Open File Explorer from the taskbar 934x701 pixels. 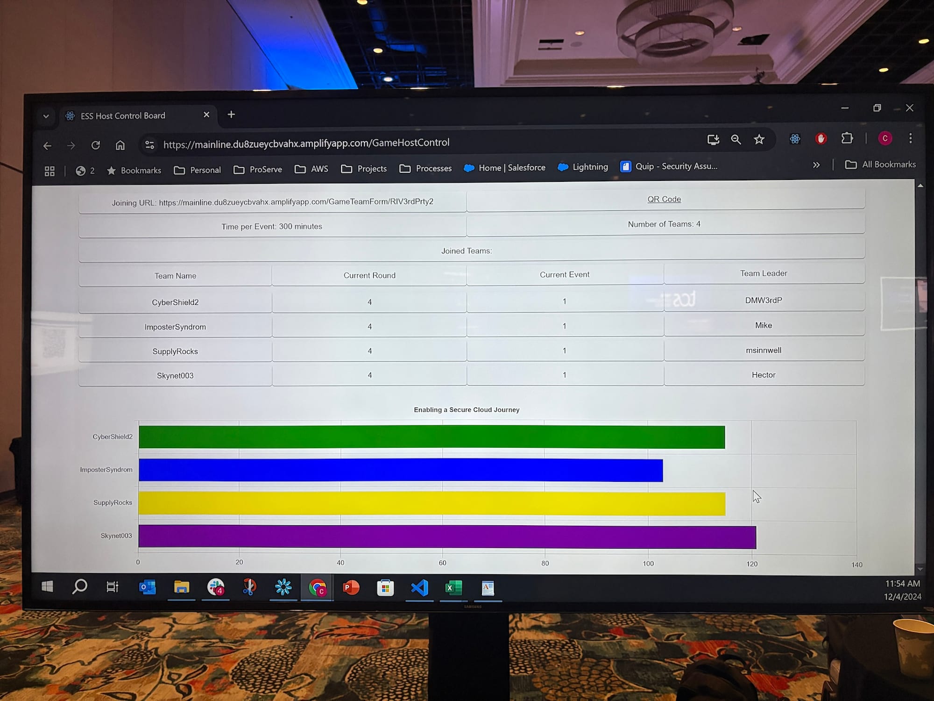tap(182, 587)
